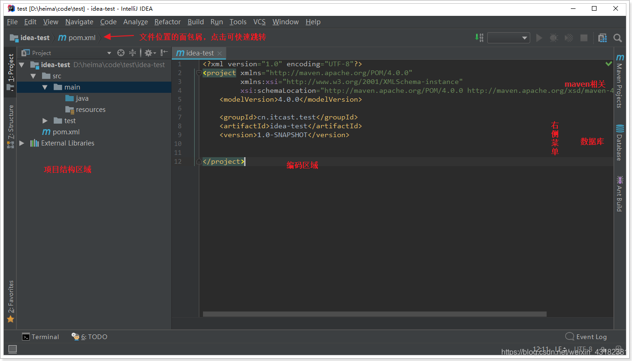Screen dimensions: 632x361
Task: Open the Build menu
Action: pos(196,22)
